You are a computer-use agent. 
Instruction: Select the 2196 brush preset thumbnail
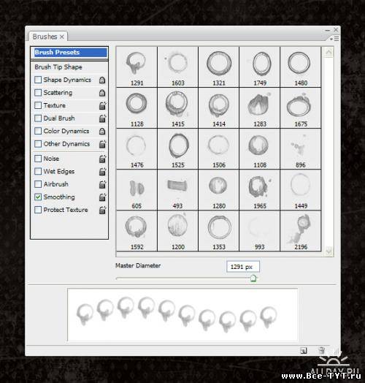pos(301,231)
